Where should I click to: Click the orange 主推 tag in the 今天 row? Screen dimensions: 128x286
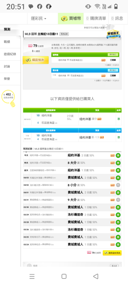click(x=112, y=156)
